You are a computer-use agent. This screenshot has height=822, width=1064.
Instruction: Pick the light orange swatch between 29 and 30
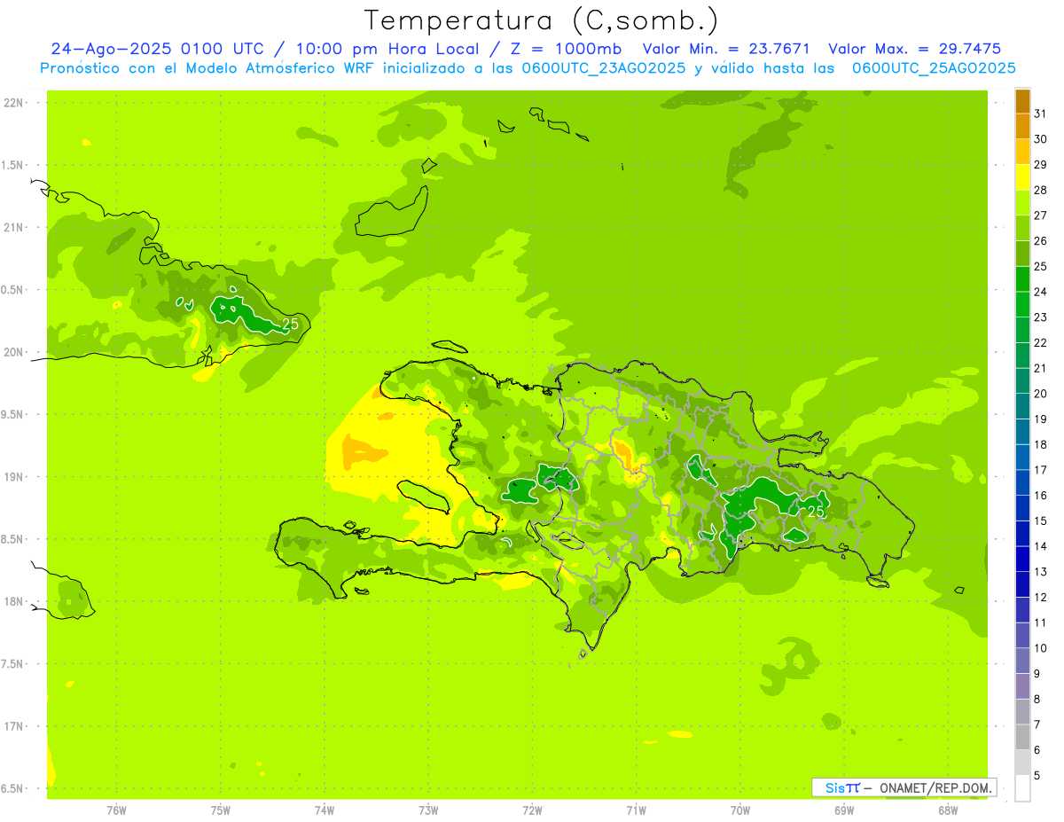click(1022, 153)
